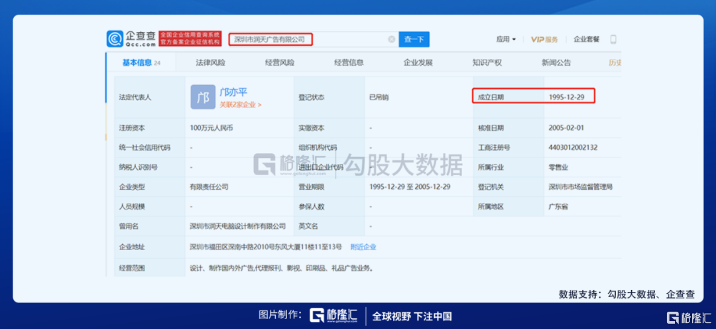The image size is (716, 329).
Task: Click the establishment date 1995-12-29
Action: coord(567,97)
